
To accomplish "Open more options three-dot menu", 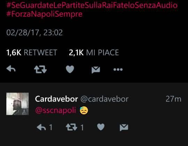I will pos(118,70).
